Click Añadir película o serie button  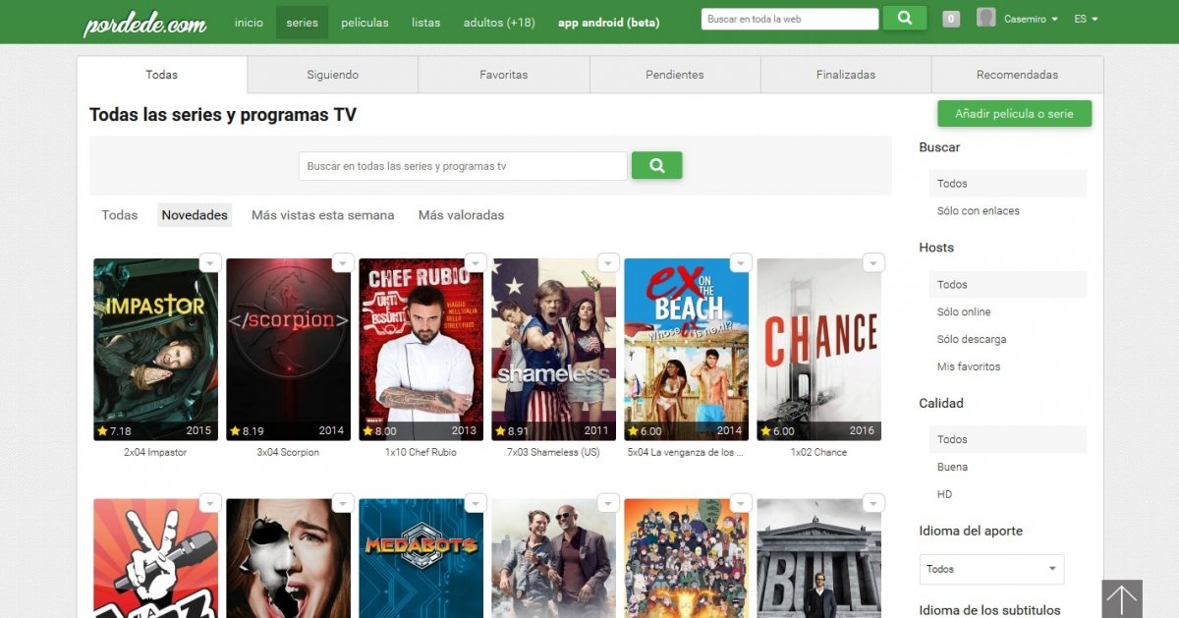point(1014,114)
